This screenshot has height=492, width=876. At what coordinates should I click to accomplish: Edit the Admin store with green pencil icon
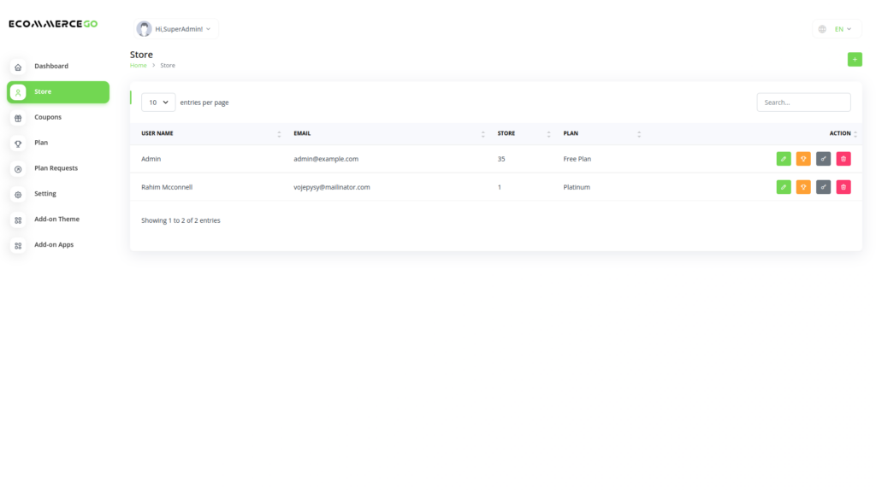(x=784, y=159)
